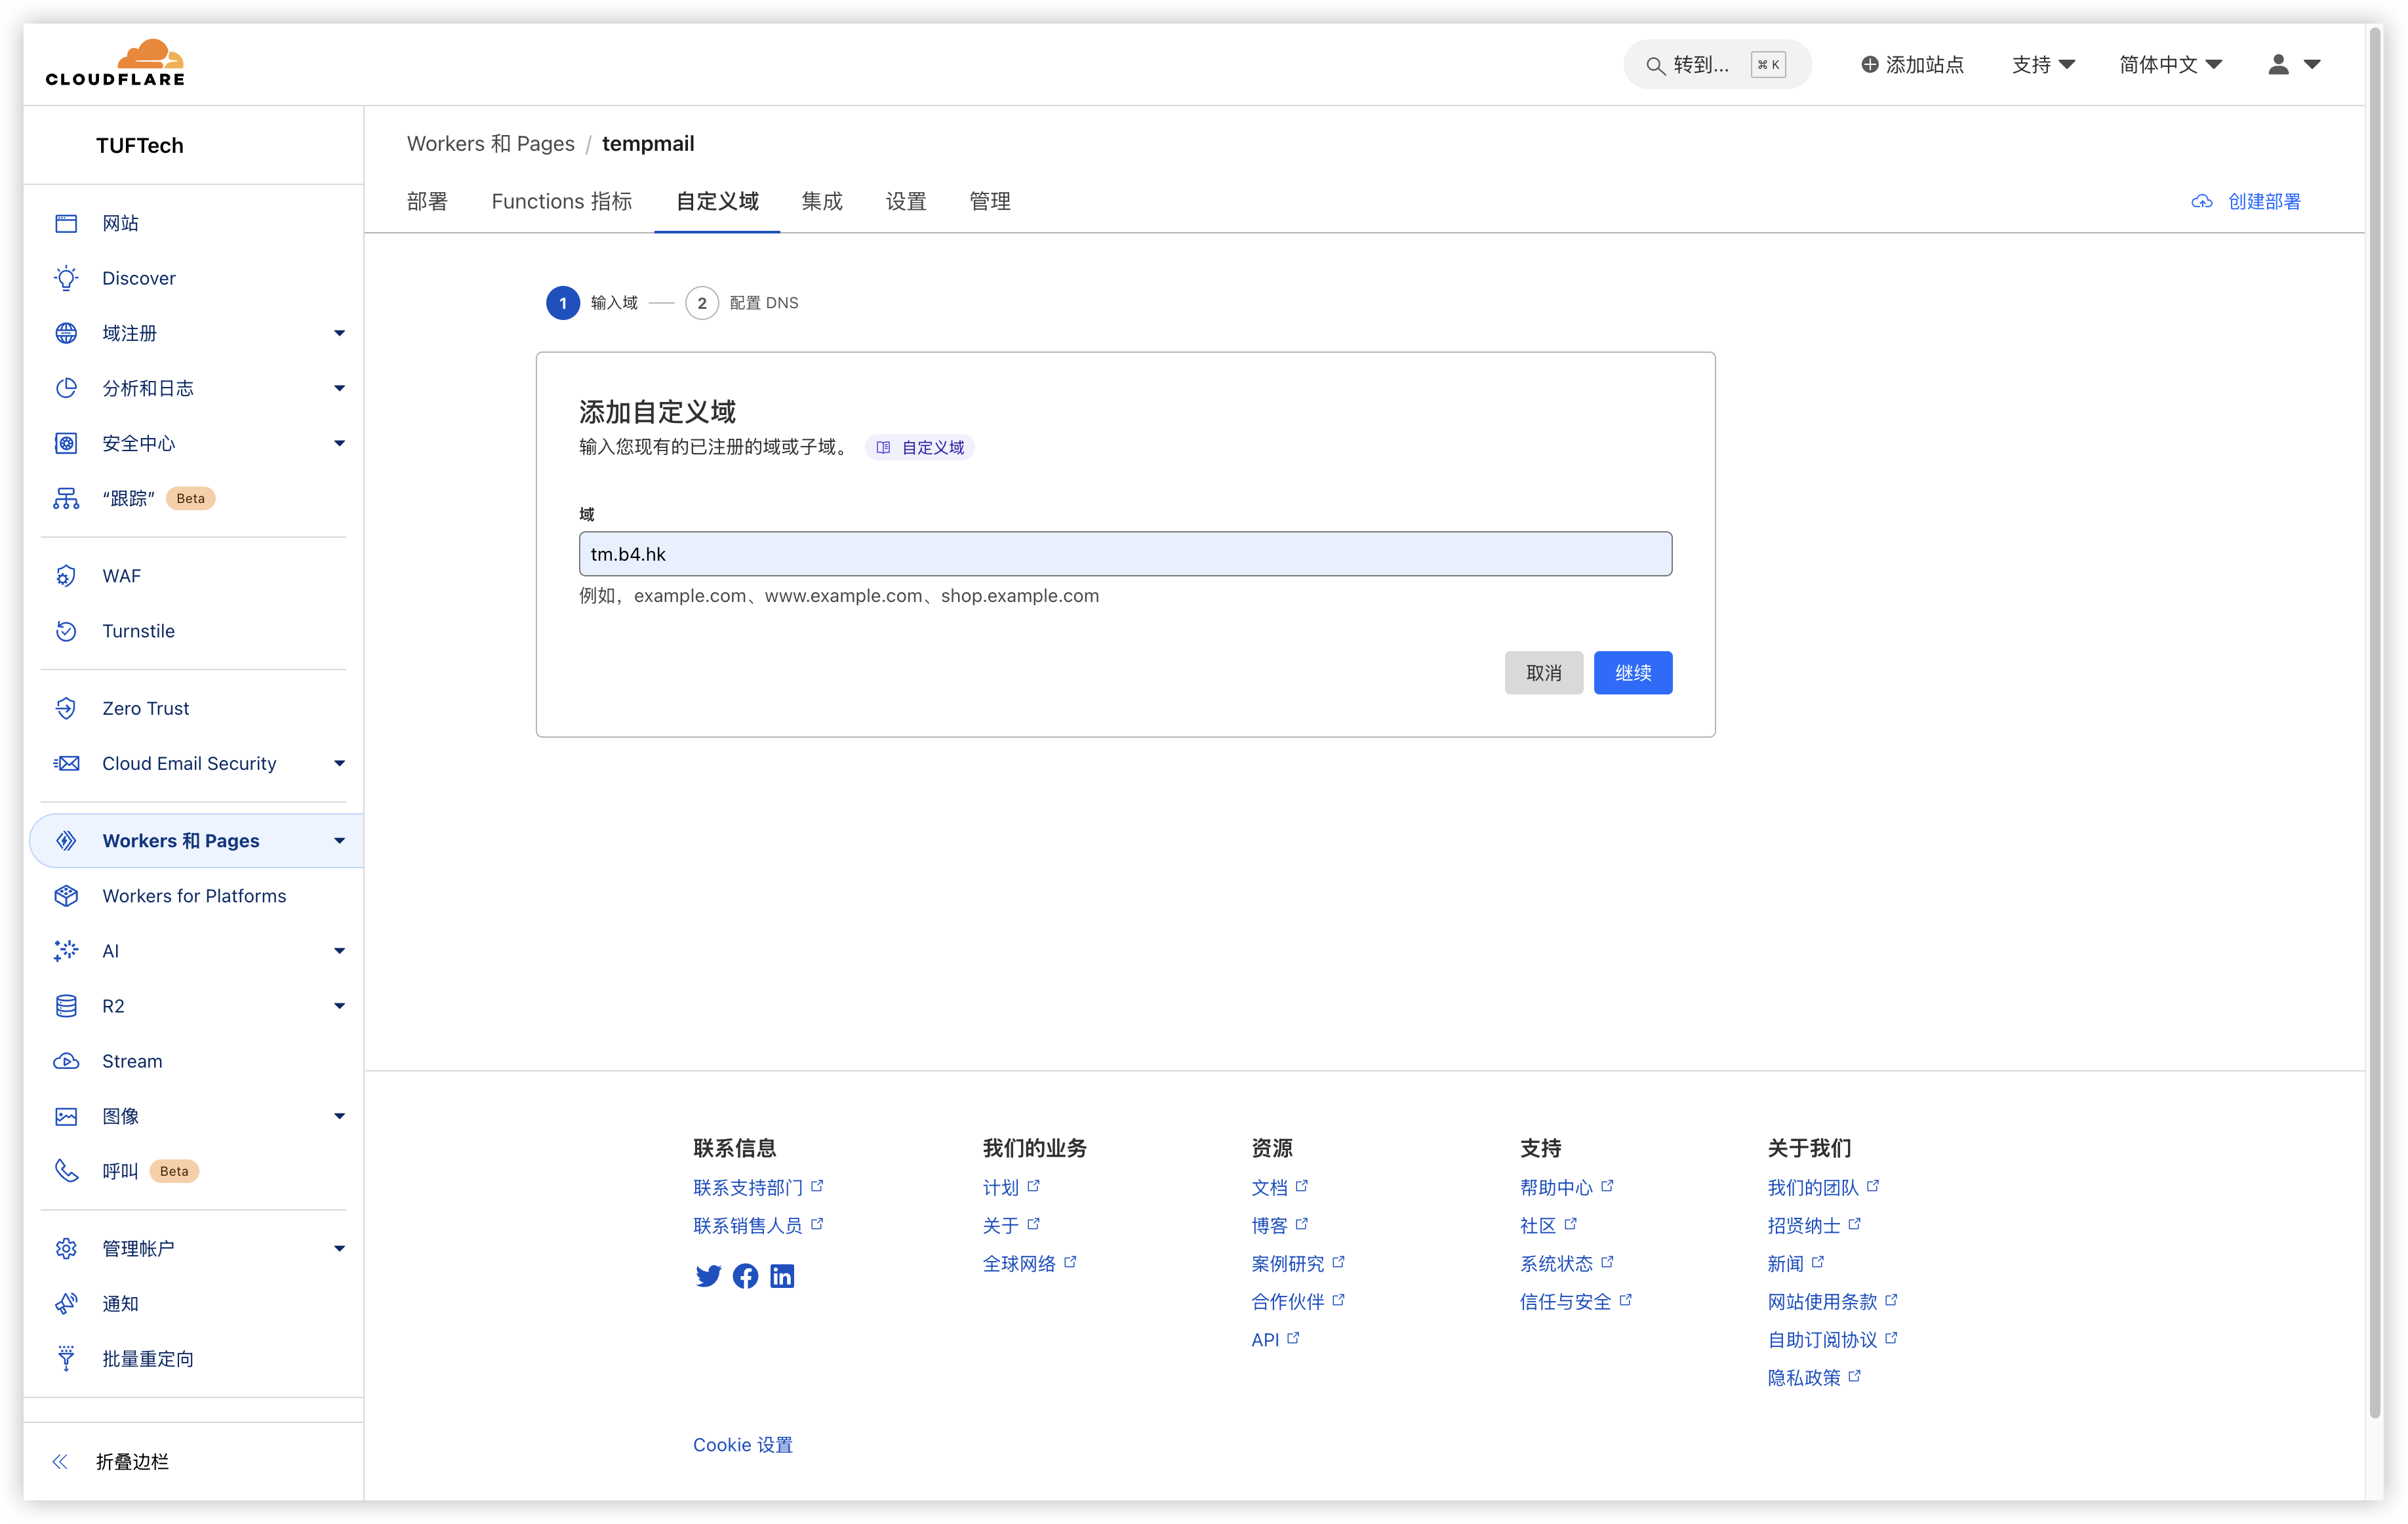Open the Stream section
This screenshot has height=1524, width=2408.
tap(132, 1061)
